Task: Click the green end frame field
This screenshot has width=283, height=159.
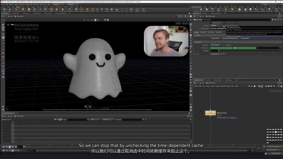Action: point(245,48)
